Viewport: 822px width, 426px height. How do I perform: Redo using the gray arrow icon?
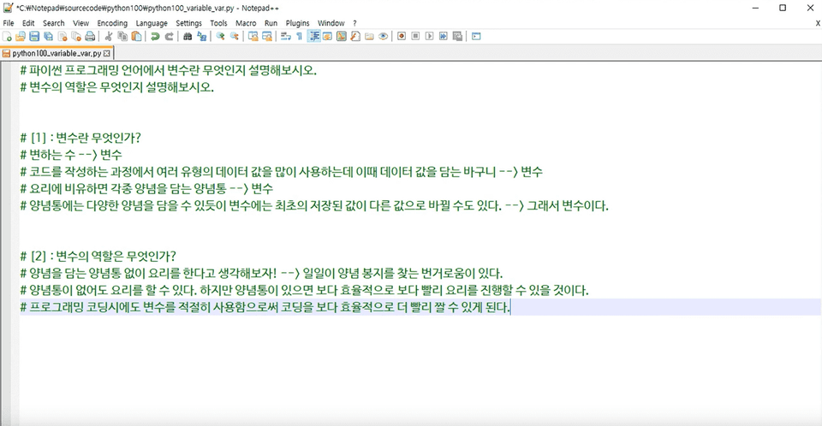(169, 36)
